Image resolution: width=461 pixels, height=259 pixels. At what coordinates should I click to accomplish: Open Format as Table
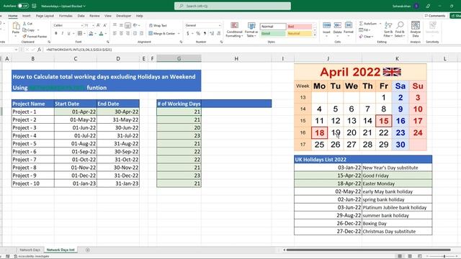(x=251, y=29)
